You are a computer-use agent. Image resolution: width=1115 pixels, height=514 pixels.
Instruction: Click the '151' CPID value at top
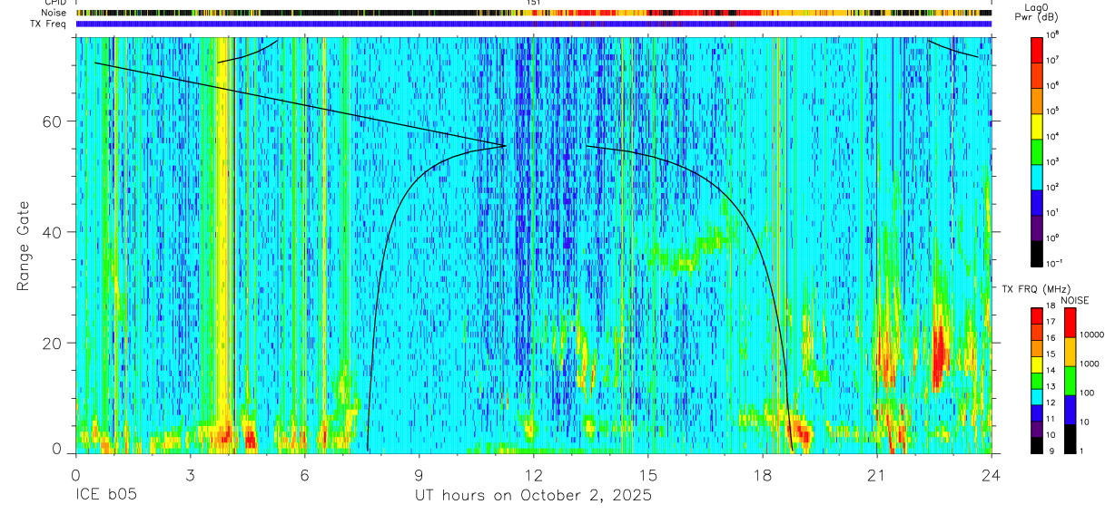pos(534,3)
